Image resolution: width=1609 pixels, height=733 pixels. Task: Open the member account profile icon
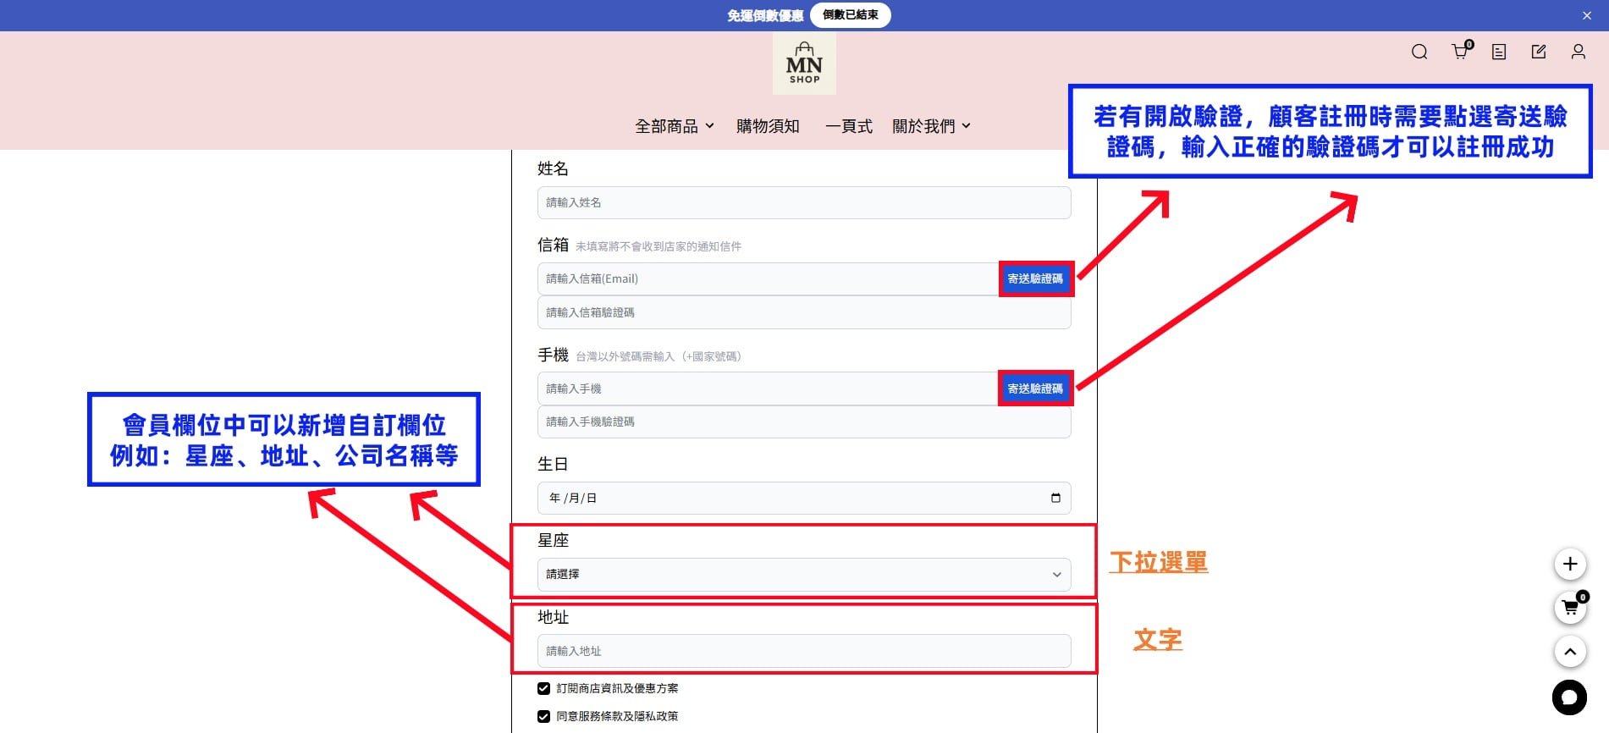tap(1579, 52)
